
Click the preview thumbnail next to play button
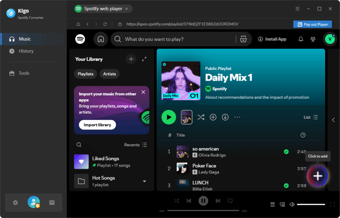coord(187,117)
